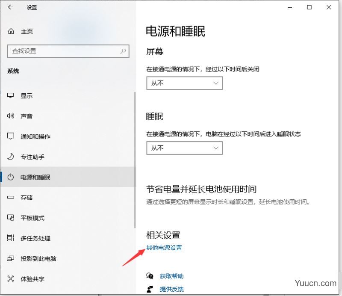Close the Settings window
Screen dimensions: 342x296
click(x=329, y=7)
